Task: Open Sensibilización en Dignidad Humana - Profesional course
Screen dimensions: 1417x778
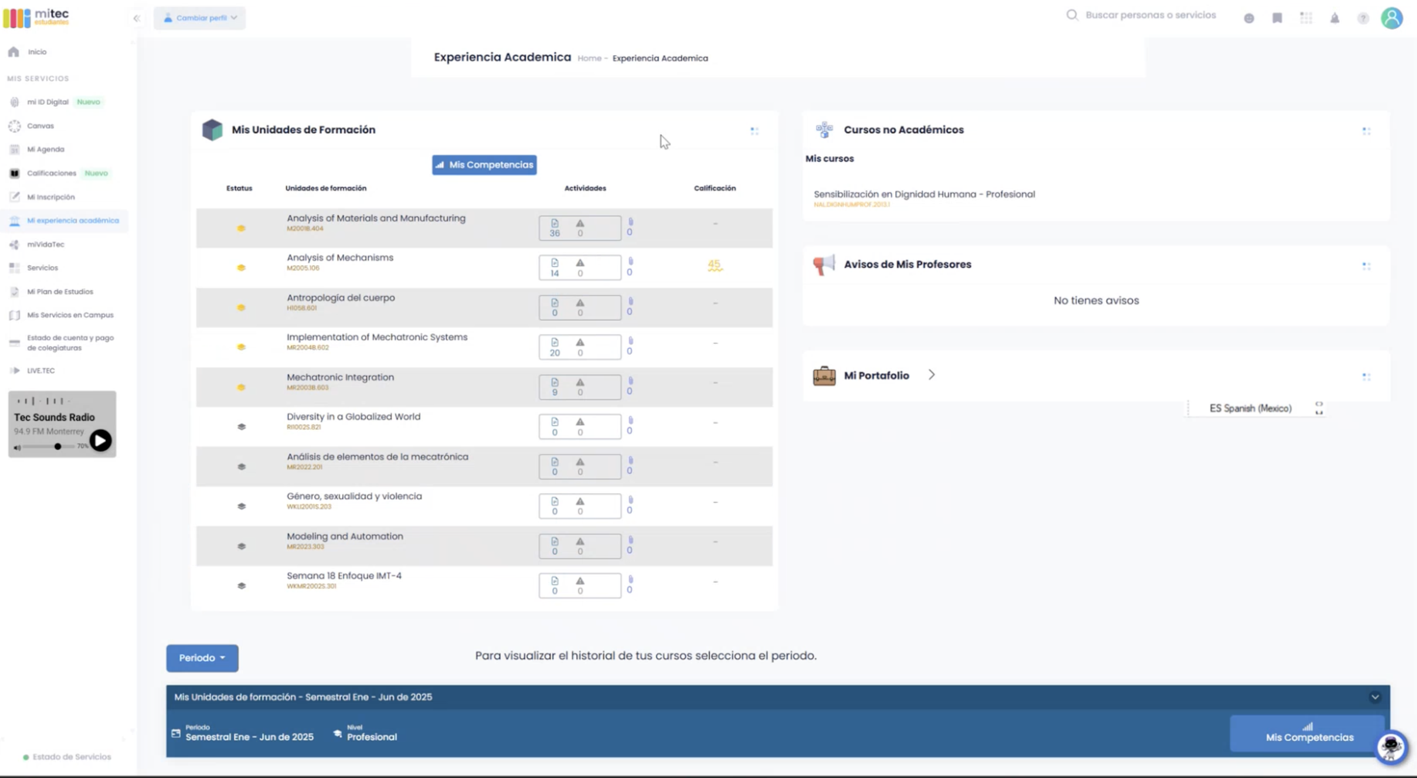Action: point(924,194)
